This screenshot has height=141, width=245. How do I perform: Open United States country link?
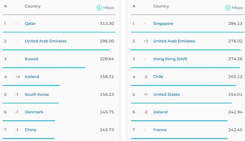(x=166, y=94)
